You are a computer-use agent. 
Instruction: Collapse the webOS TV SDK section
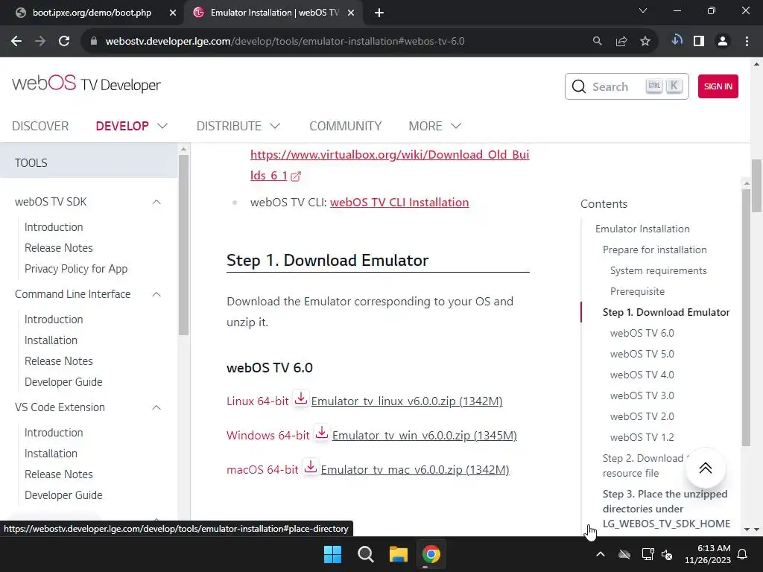coord(156,202)
